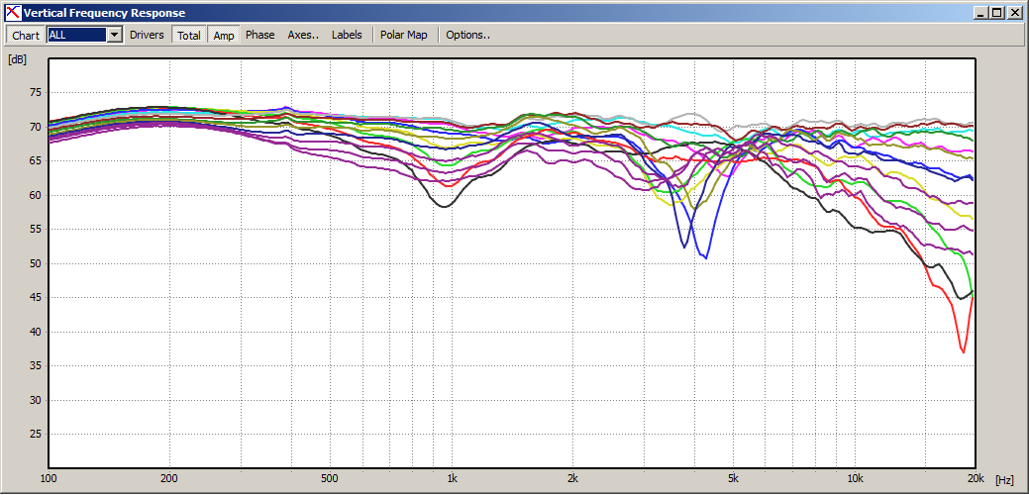Click the 500 frequency axis label
1029x495 pixels.
click(330, 477)
